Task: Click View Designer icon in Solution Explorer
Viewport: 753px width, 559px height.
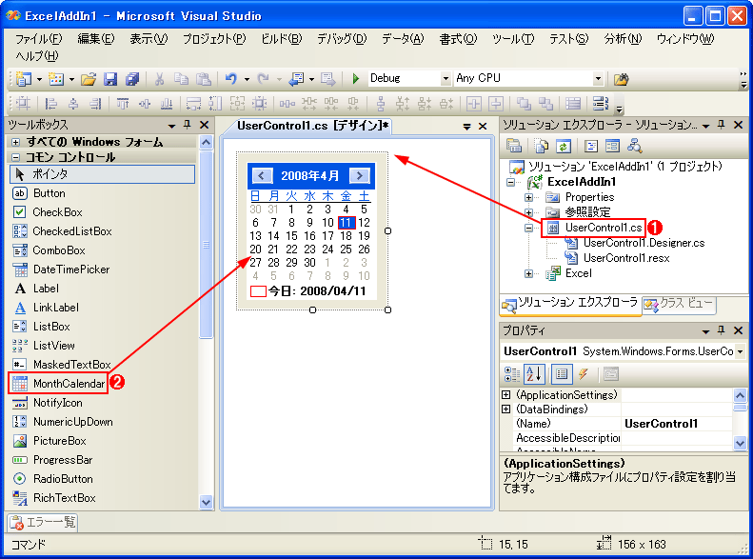Action: (612, 146)
